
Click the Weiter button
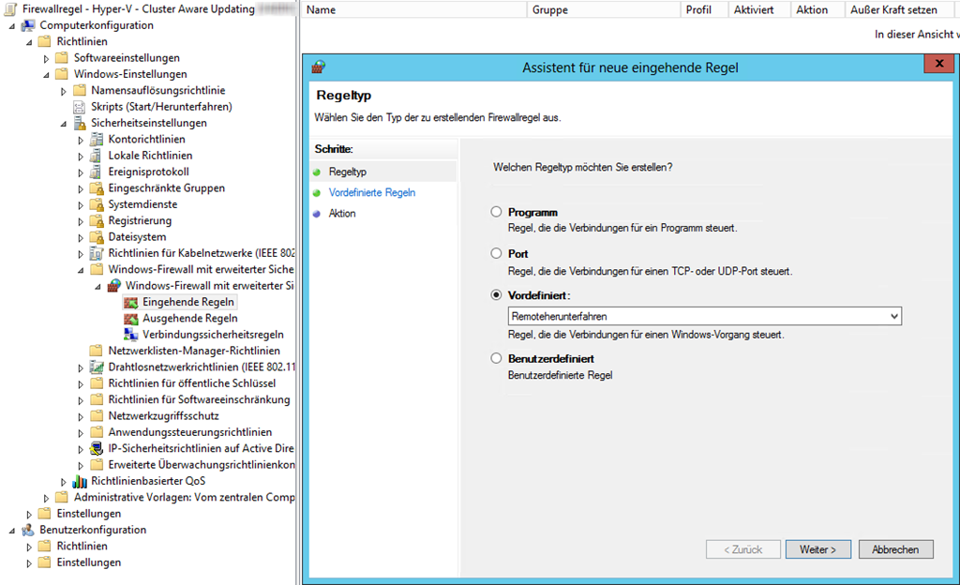(x=817, y=549)
